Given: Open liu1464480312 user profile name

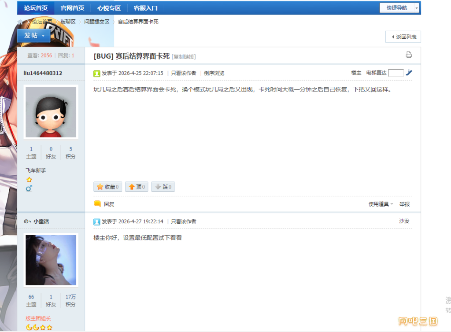Looking at the screenshot, I should tap(43, 73).
